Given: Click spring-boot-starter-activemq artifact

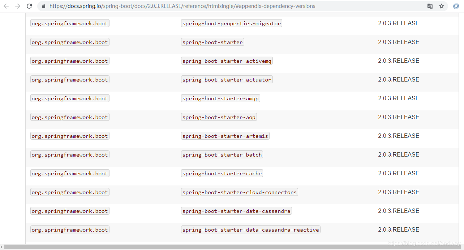Looking at the screenshot, I should pos(227,61).
